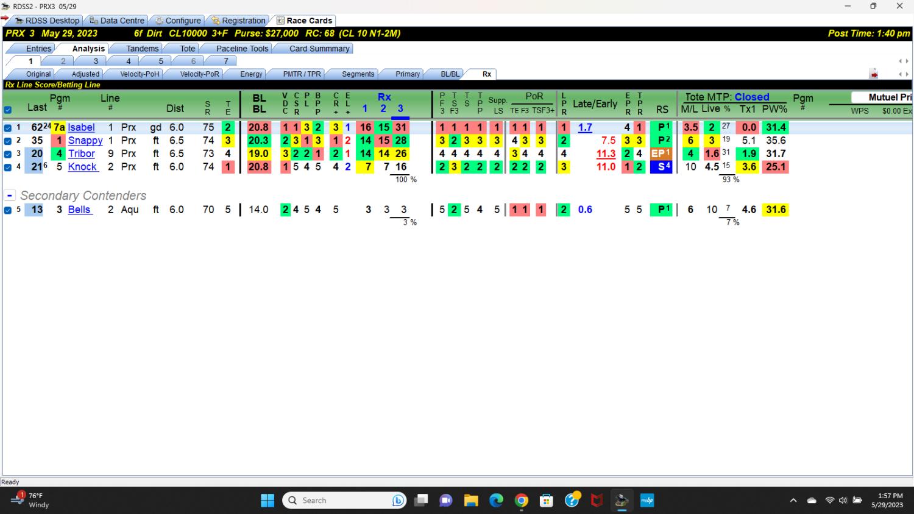Click the Late/Early value 1.7 for Isabel
The height and width of the screenshot is (514, 914).
[585, 128]
